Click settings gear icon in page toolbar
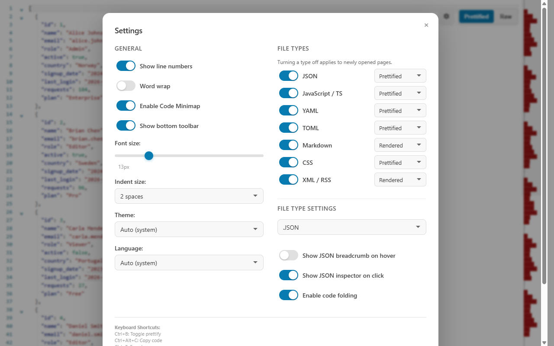Image resolution: width=554 pixels, height=346 pixels. [x=446, y=16]
